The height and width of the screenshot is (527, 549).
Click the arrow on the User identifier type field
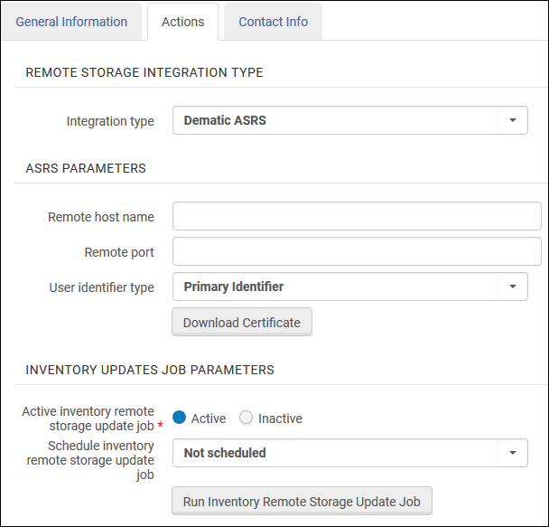[x=513, y=287]
